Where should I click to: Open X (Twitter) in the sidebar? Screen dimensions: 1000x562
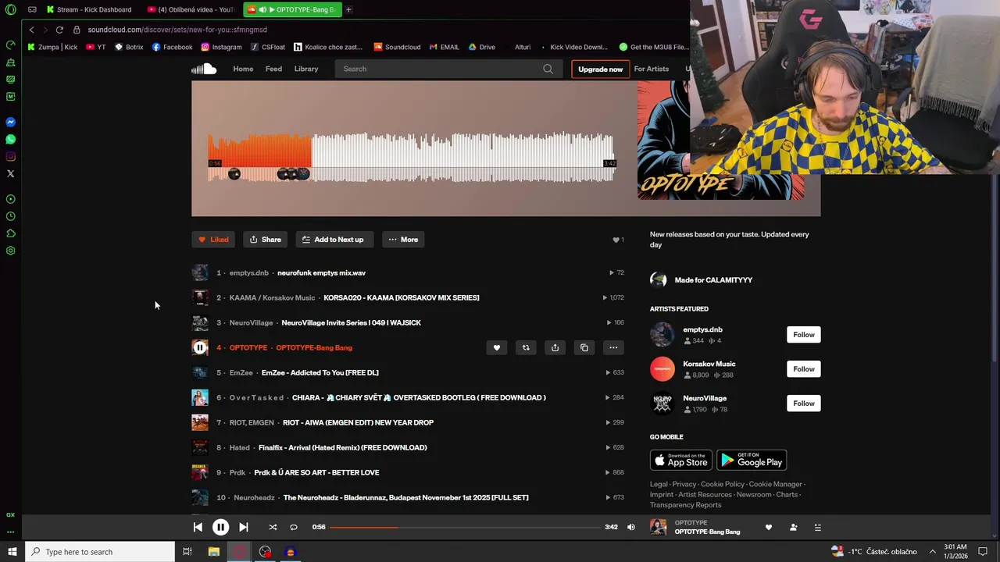tap(11, 174)
